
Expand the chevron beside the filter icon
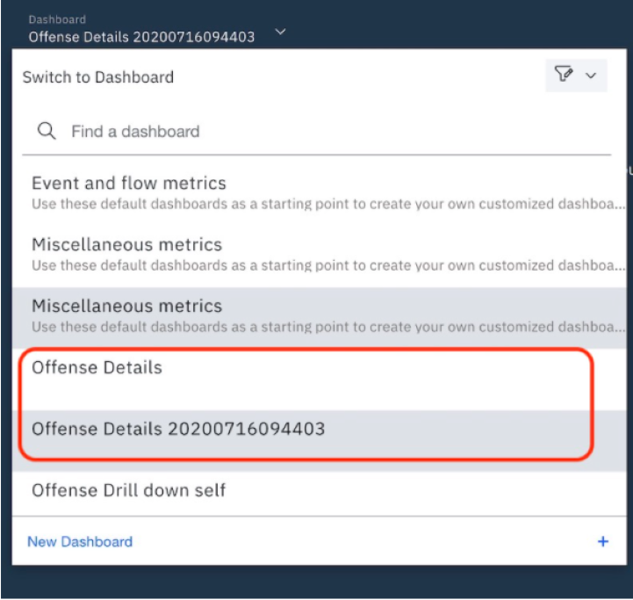[x=591, y=76]
